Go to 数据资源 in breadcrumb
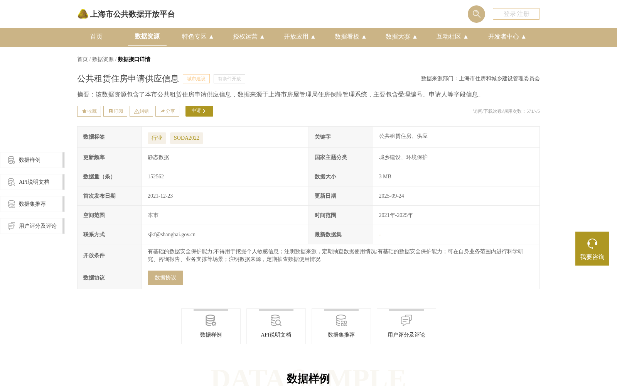Viewport: 617px width, 386px height. click(x=103, y=59)
